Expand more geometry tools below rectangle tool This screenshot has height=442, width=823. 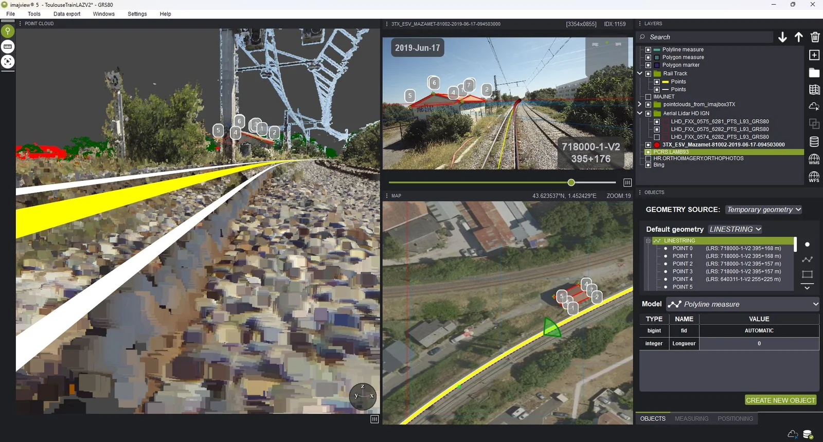[x=807, y=288]
